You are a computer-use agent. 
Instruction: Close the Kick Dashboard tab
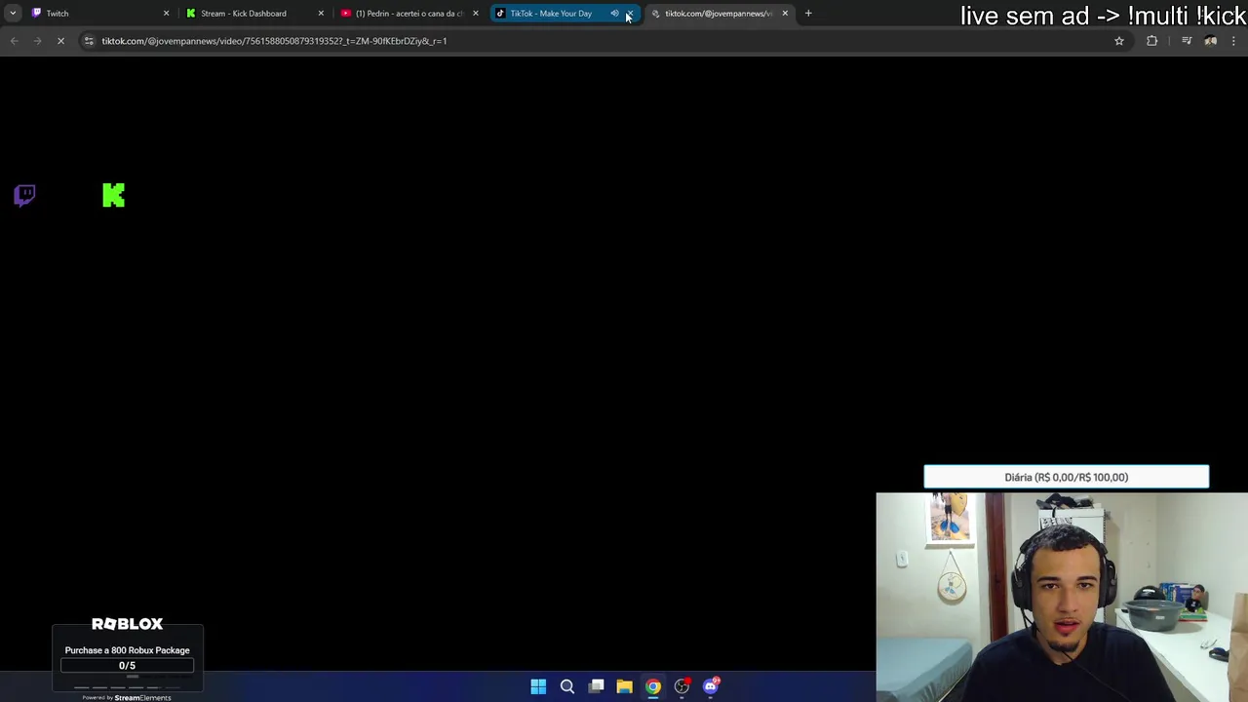click(x=321, y=14)
